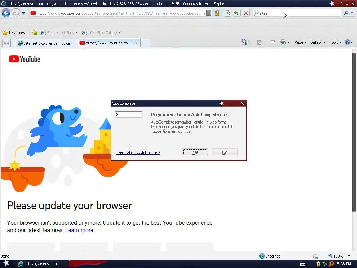The height and width of the screenshot is (268, 357).
Task: Expand the Web Slice Gallery dropdown arrow
Action: pos(120,33)
